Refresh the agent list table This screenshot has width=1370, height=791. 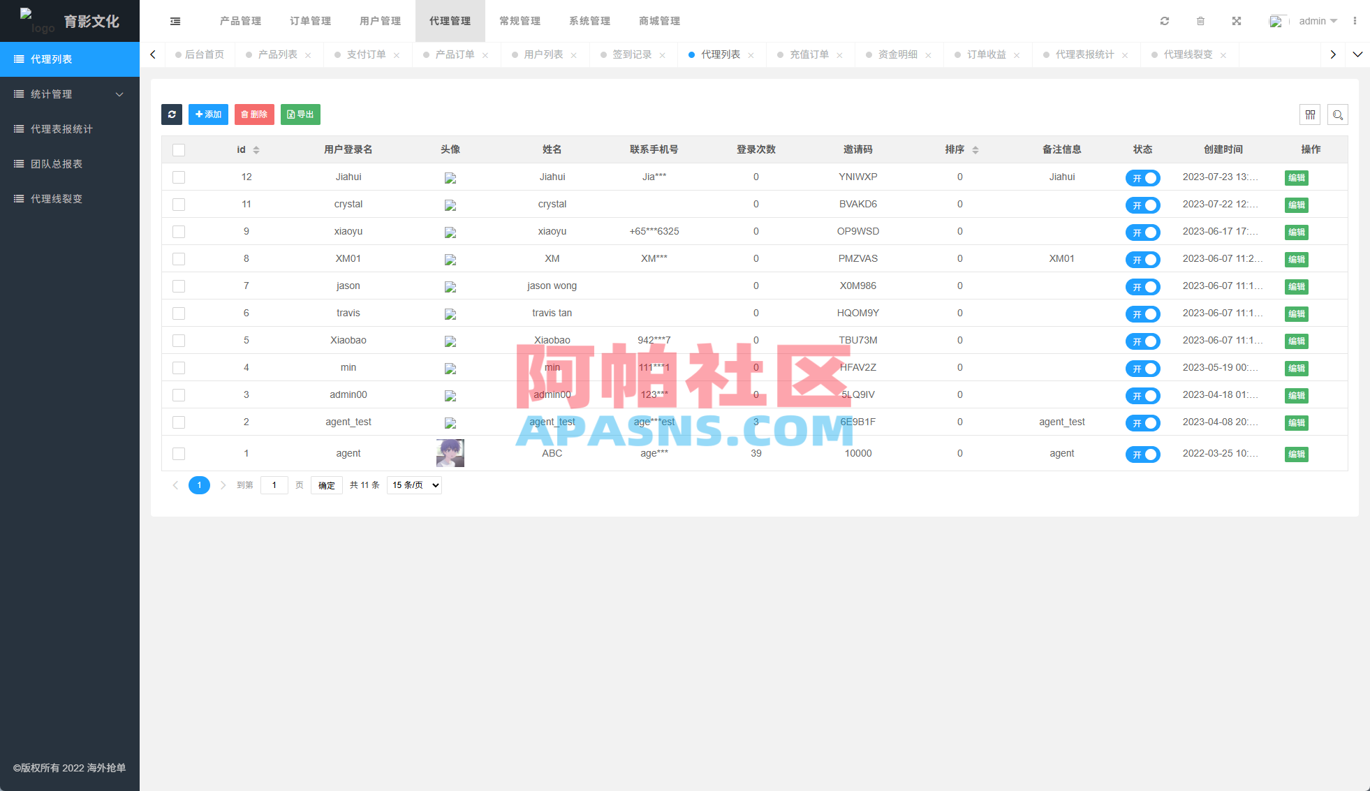(172, 114)
